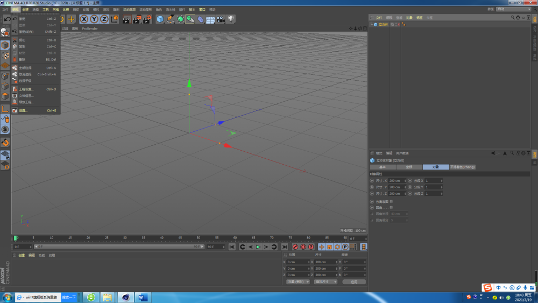Click the 分段 X value spinner arrows
The image size is (538, 303).
tap(442, 180)
